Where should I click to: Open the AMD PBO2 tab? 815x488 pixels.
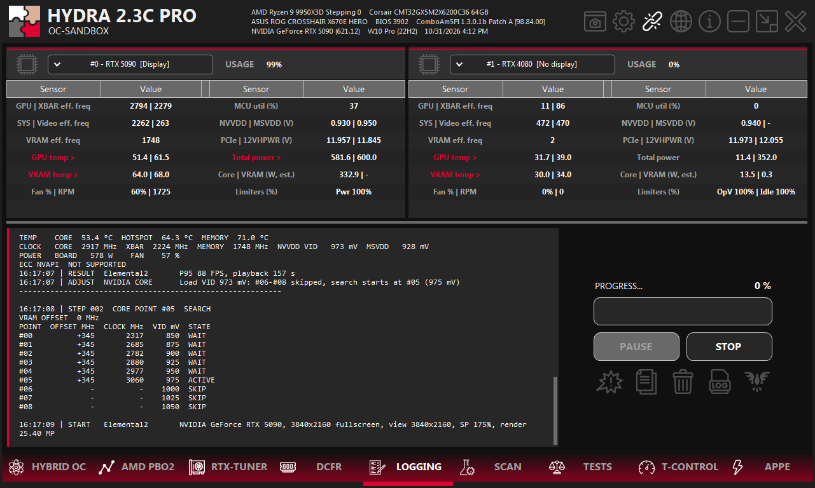tap(136, 467)
